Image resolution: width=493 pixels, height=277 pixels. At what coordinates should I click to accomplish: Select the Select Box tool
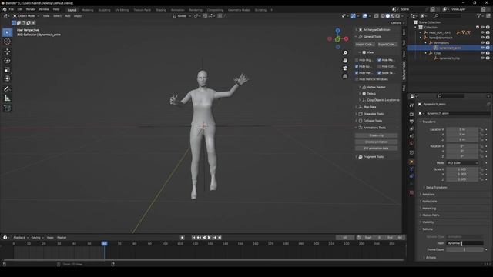pyautogui.click(x=7, y=32)
